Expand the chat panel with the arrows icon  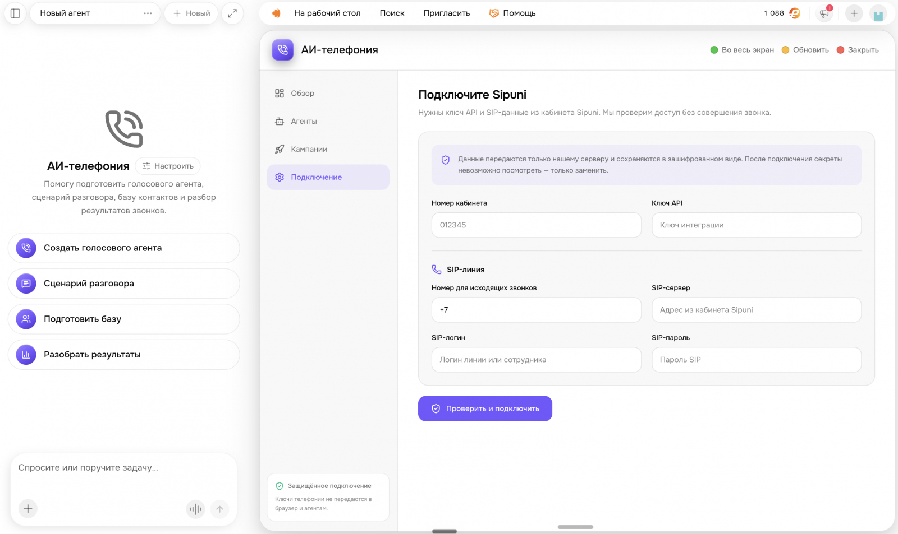pyautogui.click(x=232, y=13)
